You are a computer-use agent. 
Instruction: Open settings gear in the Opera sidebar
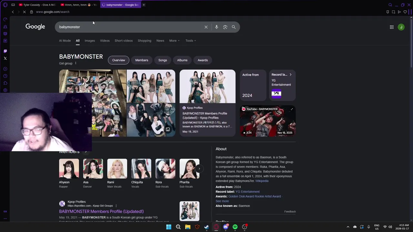tap(5, 90)
